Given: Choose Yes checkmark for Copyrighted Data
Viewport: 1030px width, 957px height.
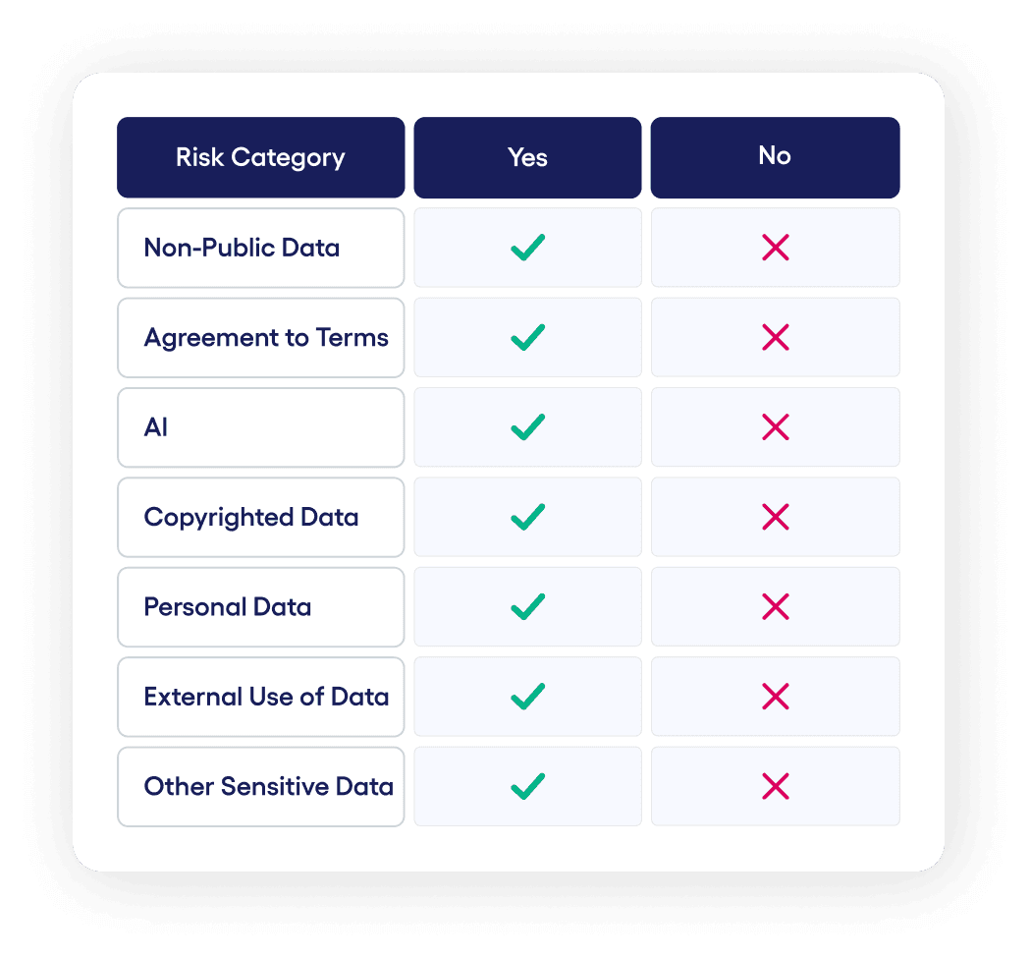Looking at the screenshot, I should click(x=527, y=517).
